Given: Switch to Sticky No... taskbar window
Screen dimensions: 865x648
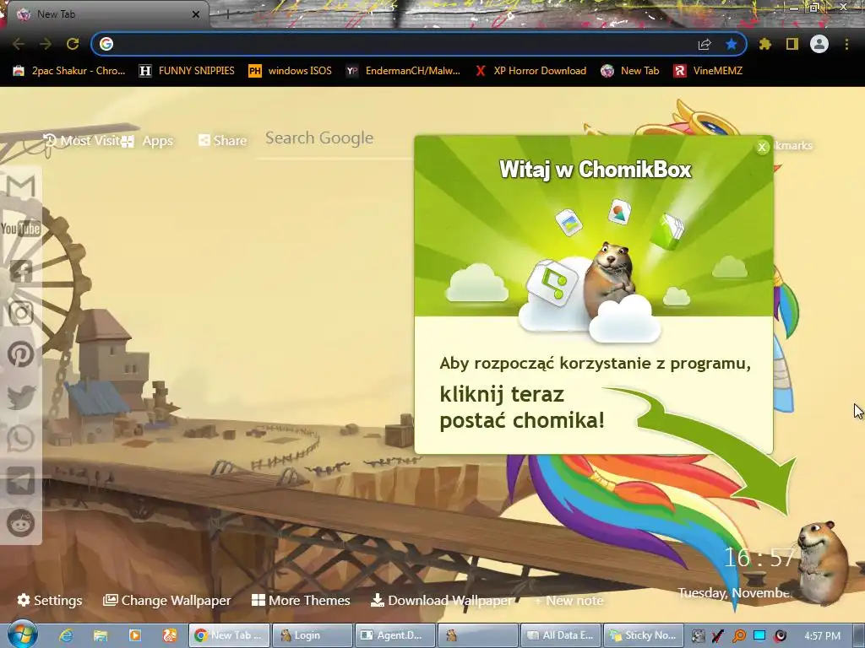Looking at the screenshot, I should (644, 635).
